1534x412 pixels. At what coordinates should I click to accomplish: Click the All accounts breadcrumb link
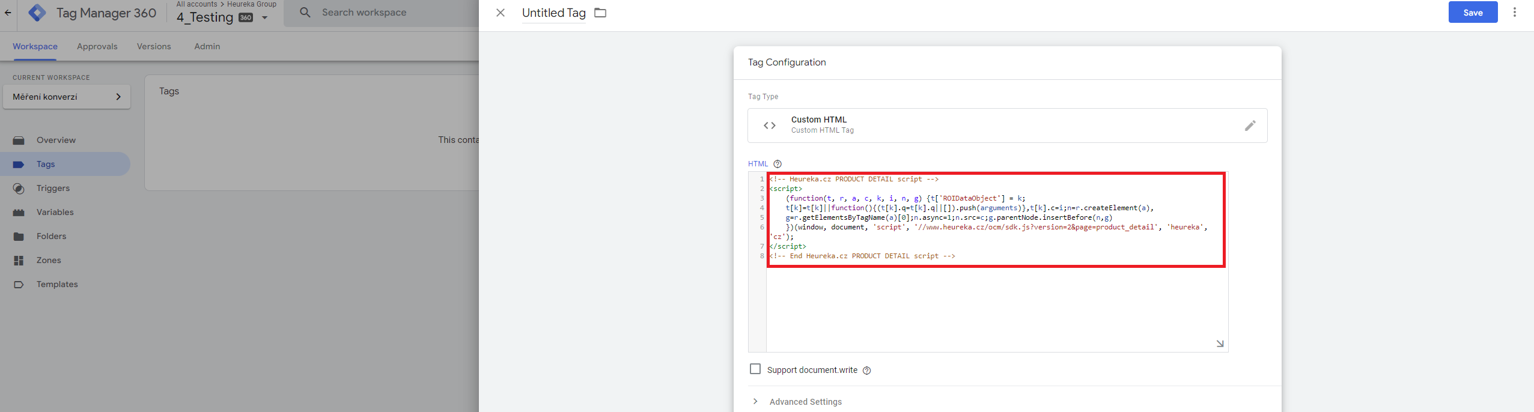coord(196,4)
